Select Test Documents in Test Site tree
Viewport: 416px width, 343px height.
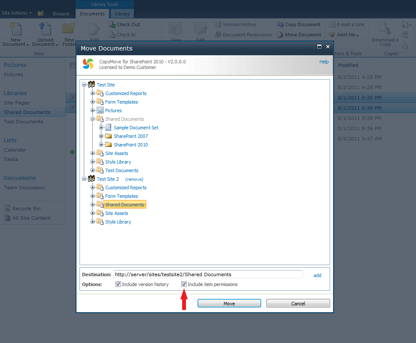pyautogui.click(x=122, y=170)
